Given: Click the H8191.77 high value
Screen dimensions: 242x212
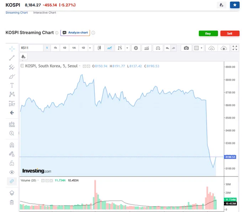Looking at the screenshot, I should (x=117, y=66).
